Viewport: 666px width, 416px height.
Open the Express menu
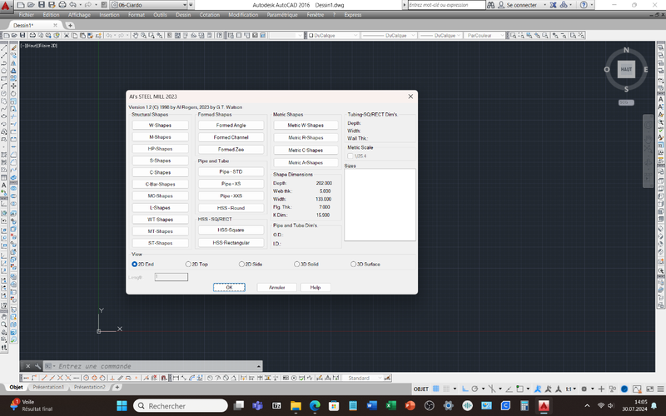(x=352, y=15)
